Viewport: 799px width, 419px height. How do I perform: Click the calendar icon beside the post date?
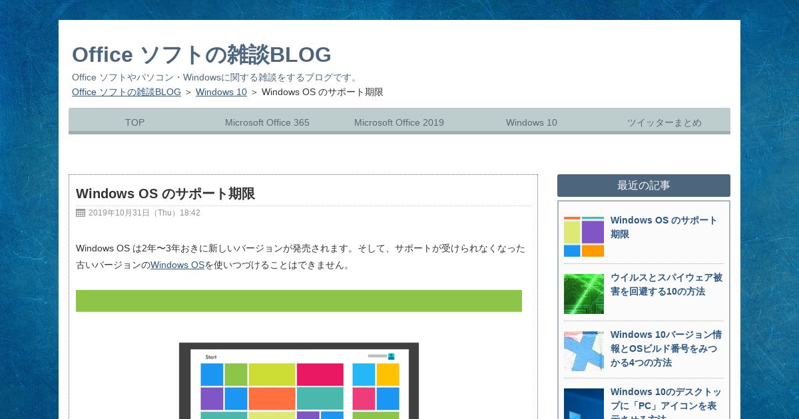81,213
